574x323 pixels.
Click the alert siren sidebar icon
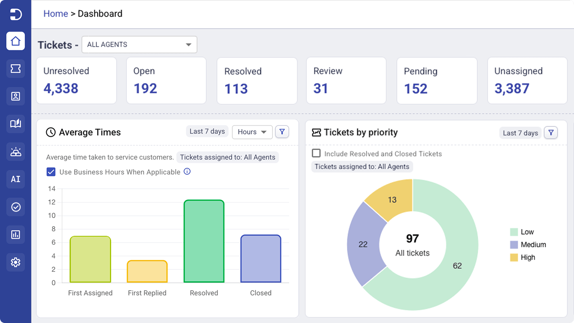point(16,152)
